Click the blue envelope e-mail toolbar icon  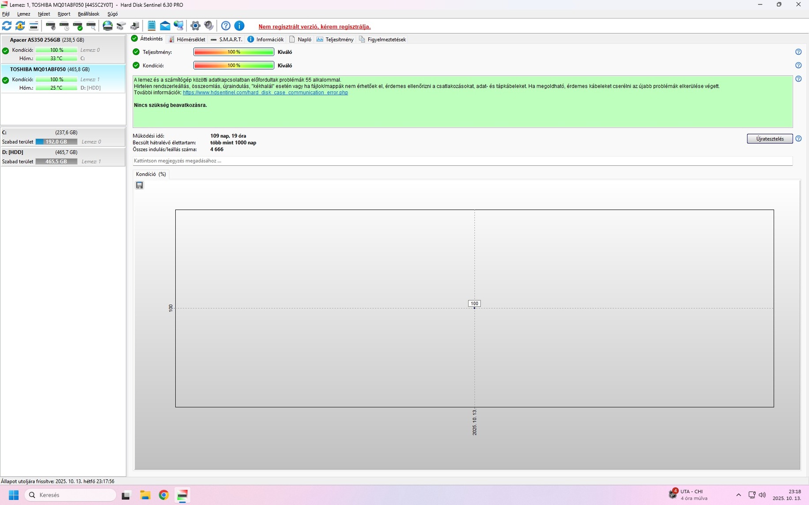click(165, 26)
